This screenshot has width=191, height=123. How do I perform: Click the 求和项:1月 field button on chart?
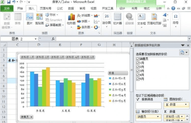(28, 57)
